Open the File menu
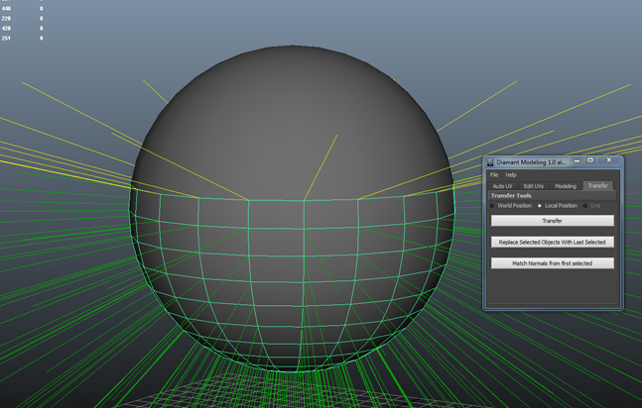Screen dimensions: 642x408 pyautogui.click(x=494, y=175)
